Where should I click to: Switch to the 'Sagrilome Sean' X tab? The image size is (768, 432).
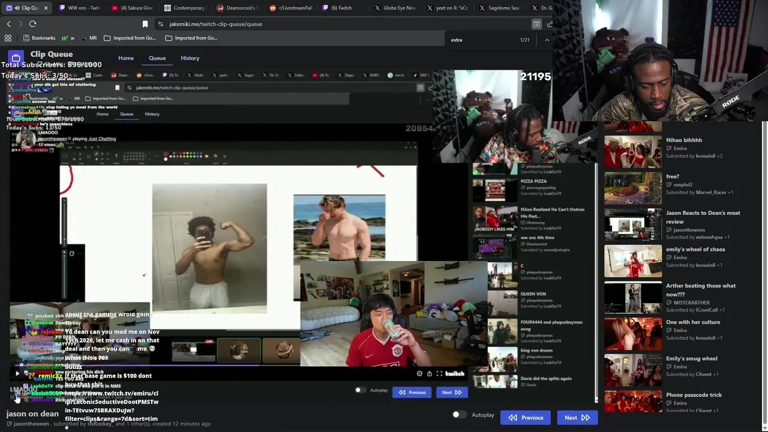(500, 8)
